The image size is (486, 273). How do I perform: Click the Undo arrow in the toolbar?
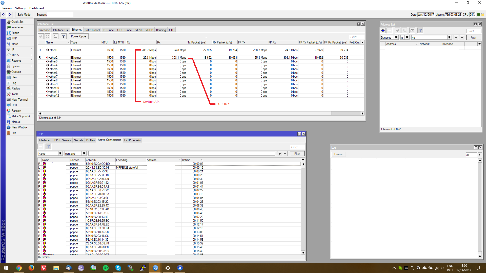click(x=4, y=15)
